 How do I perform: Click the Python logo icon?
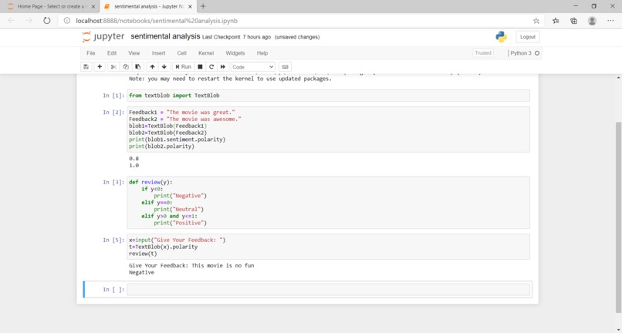(502, 37)
